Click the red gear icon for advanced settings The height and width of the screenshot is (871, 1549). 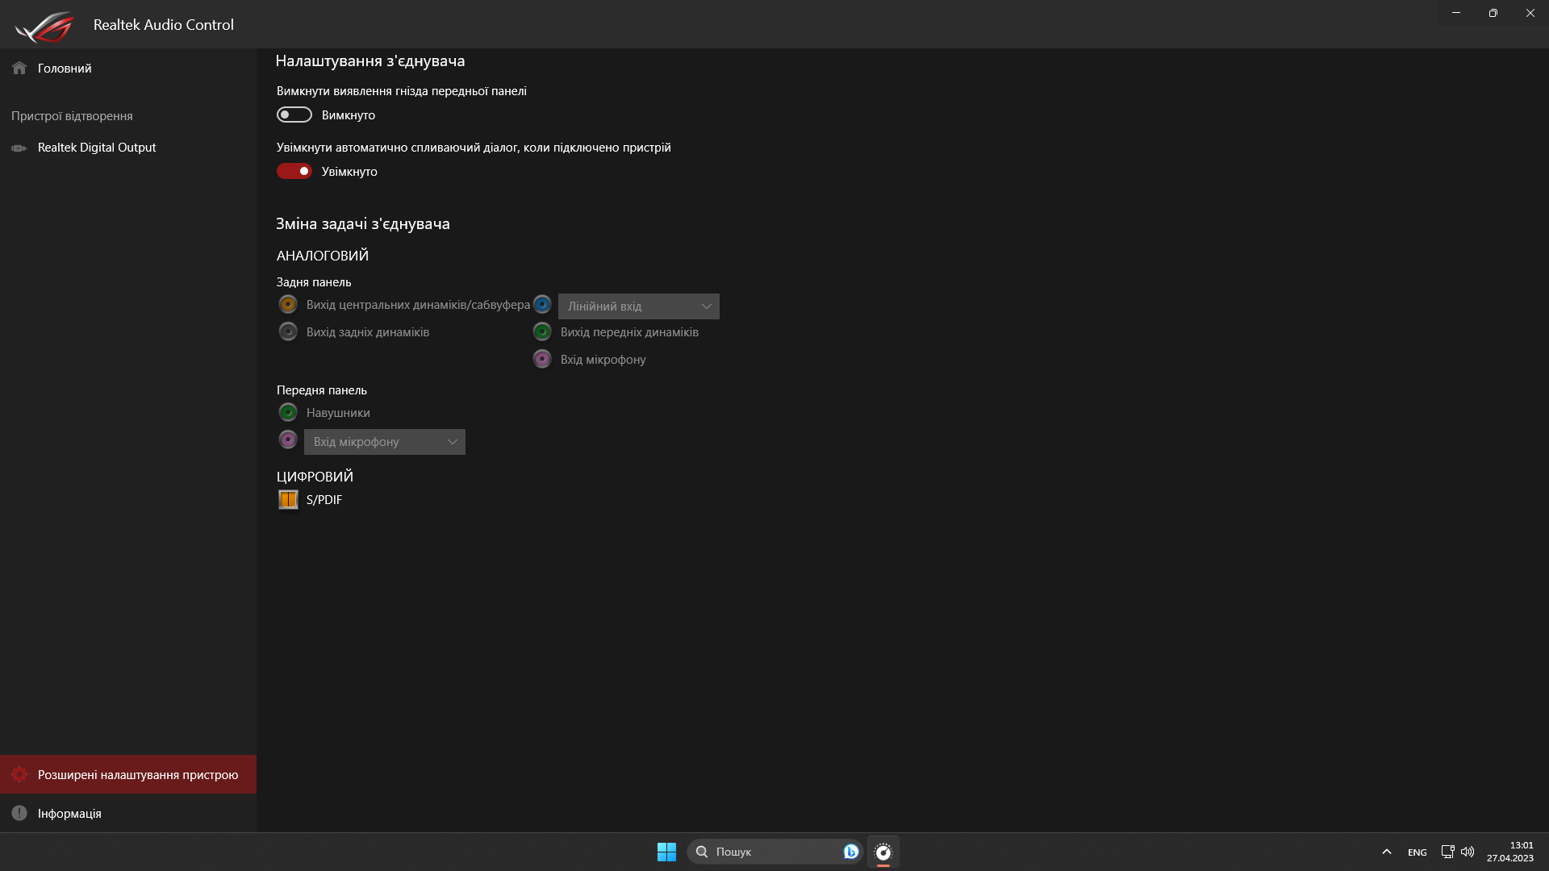(19, 774)
